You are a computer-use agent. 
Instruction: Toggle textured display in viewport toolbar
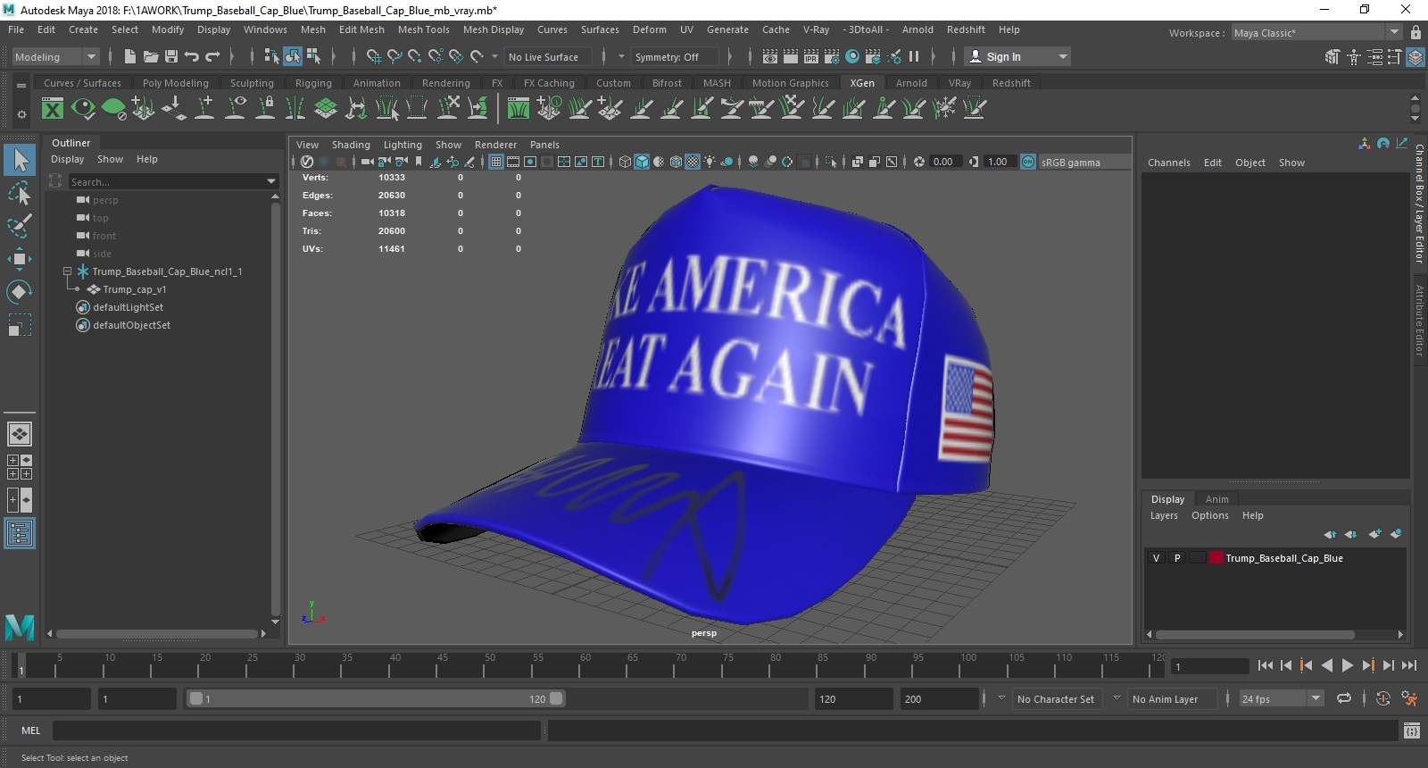(x=693, y=162)
